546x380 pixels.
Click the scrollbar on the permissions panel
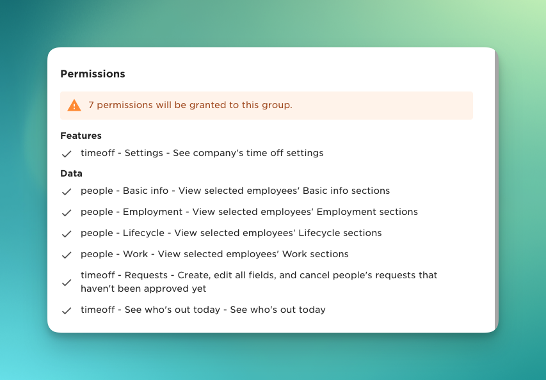coord(496,189)
